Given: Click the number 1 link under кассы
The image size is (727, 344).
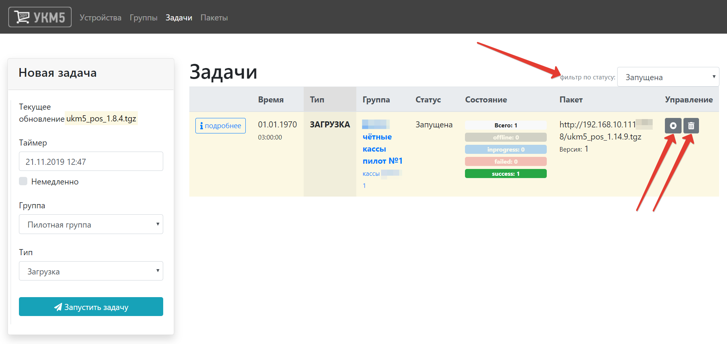Looking at the screenshot, I should [364, 186].
